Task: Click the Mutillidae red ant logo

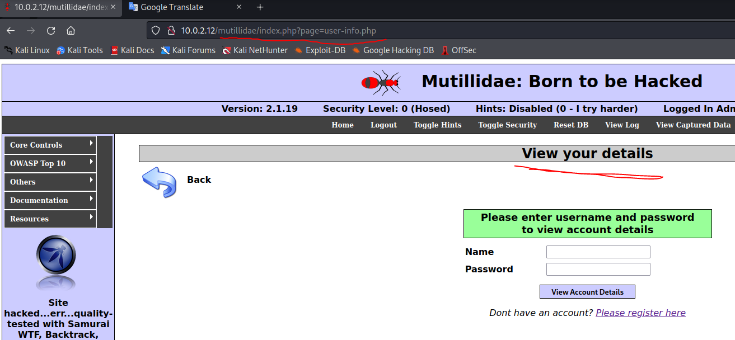Action: 381,83
